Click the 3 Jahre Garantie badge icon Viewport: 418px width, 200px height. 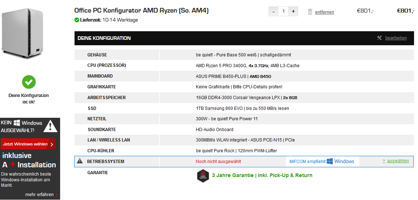pyautogui.click(x=203, y=176)
